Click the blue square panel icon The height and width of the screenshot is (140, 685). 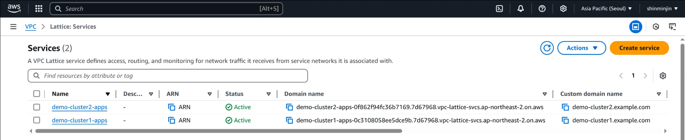pos(636,27)
